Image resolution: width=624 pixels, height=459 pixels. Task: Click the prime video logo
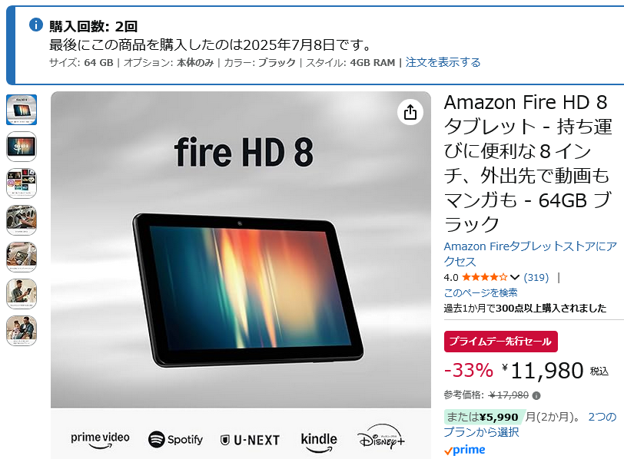coord(100,440)
